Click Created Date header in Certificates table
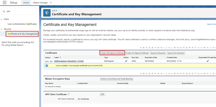The width and height of the screenshot is (216, 107). pyautogui.click(x=172, y=57)
